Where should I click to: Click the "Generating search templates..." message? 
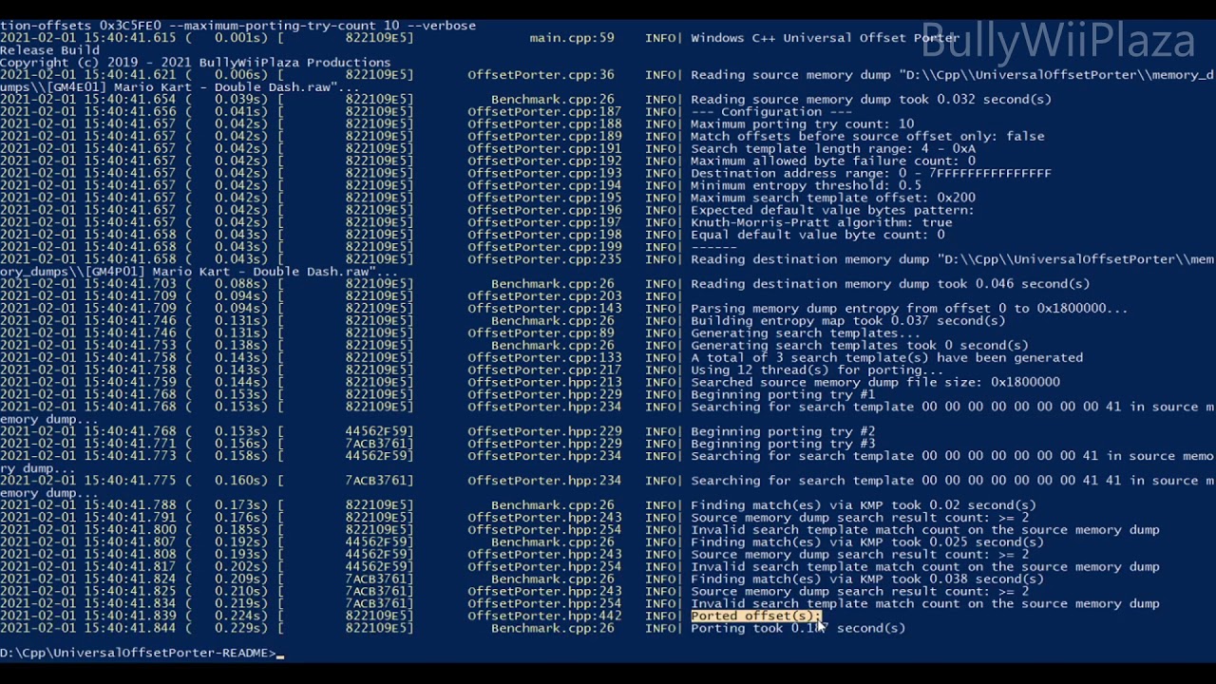(x=806, y=333)
